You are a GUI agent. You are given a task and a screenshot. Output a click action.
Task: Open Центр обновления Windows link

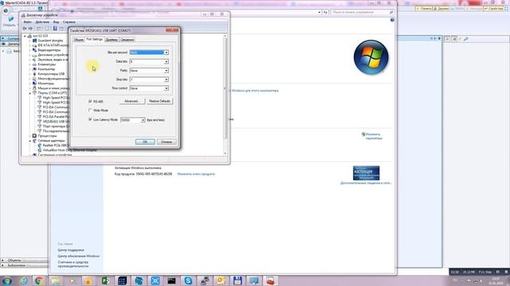click(78, 256)
